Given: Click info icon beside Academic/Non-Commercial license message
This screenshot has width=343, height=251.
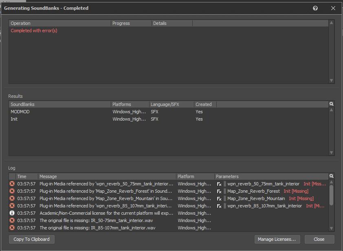Looking at the screenshot, I should click(12, 213).
